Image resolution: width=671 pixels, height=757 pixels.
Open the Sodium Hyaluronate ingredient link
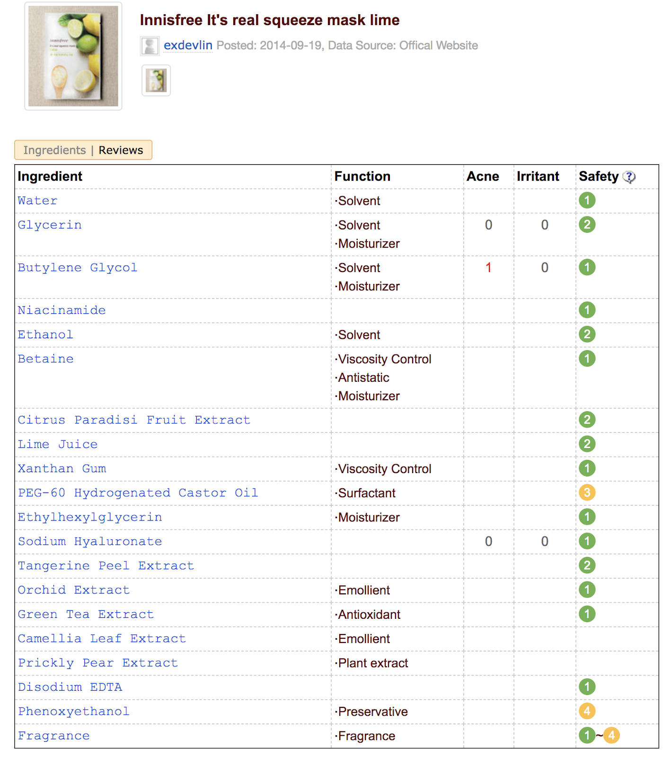tap(90, 541)
